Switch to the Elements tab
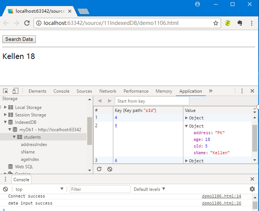Screen dimensions: 259x211 [x=37, y=91]
